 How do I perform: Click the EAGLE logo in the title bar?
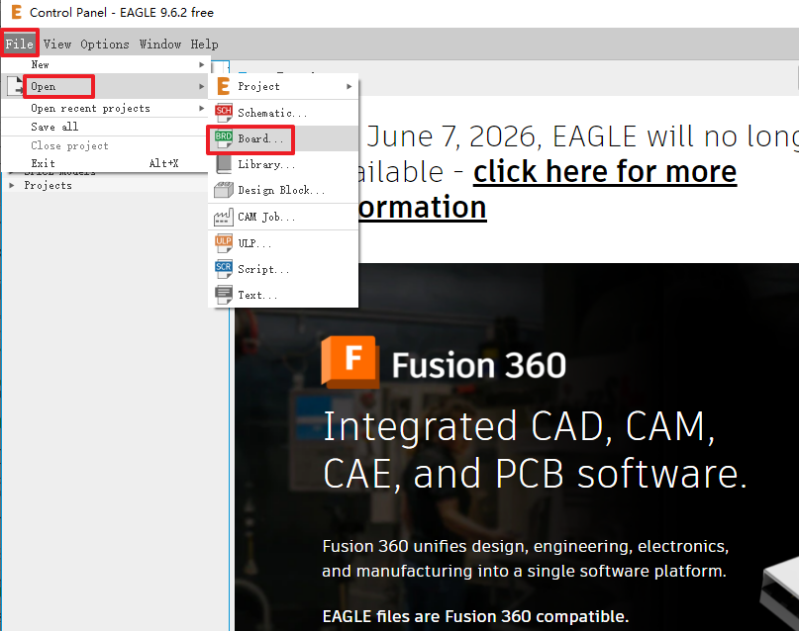tap(16, 12)
